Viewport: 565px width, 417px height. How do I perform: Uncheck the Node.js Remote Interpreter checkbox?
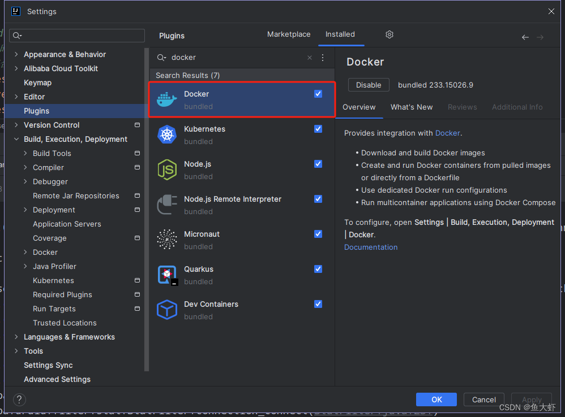pos(318,199)
